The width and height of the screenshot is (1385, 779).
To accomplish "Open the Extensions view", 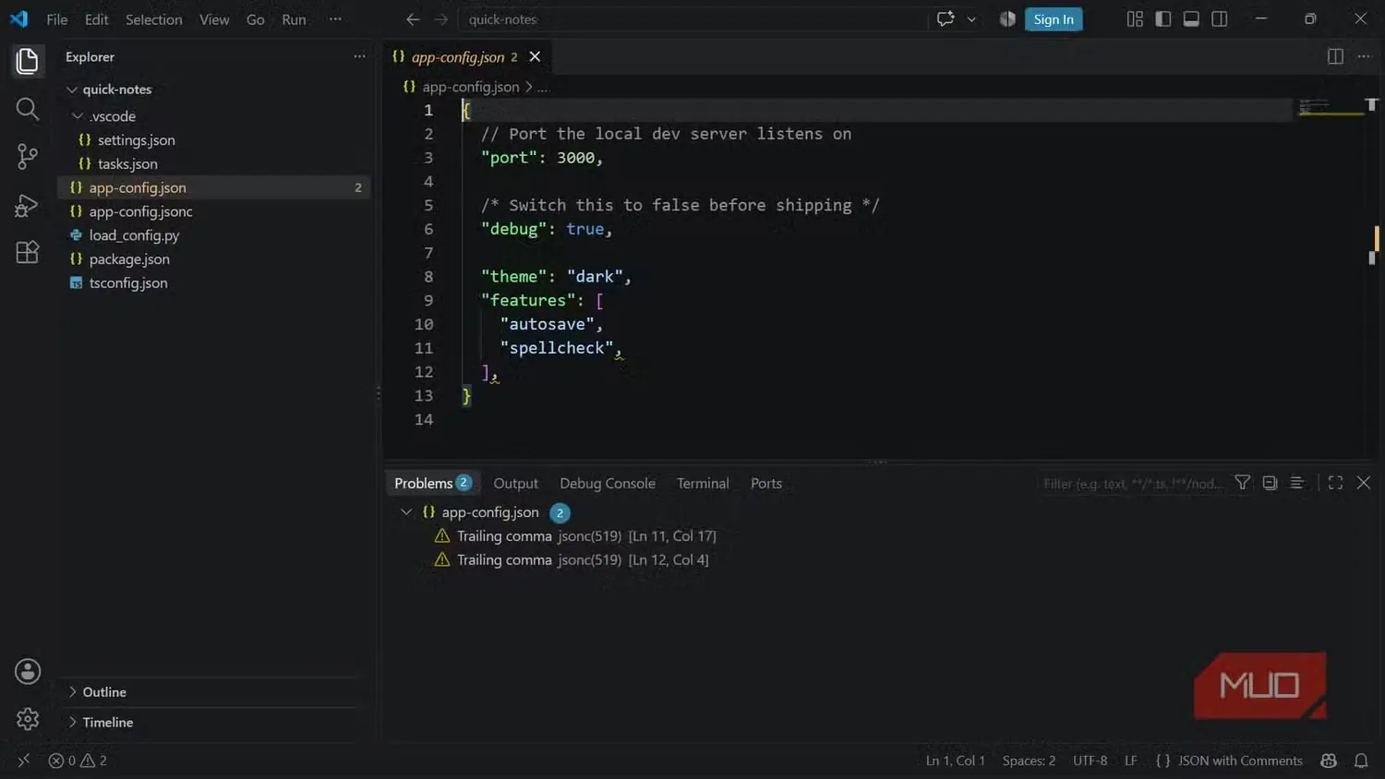I will [28, 252].
